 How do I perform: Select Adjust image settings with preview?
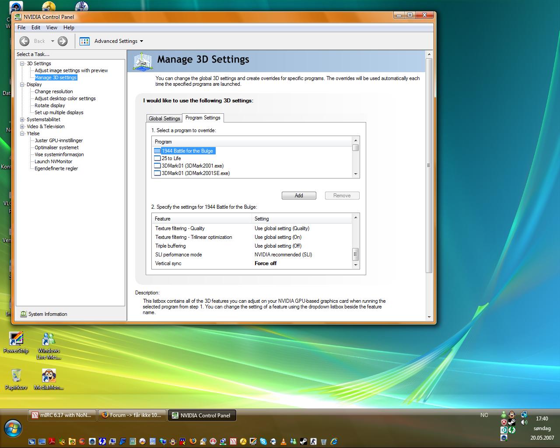pyautogui.click(x=71, y=70)
